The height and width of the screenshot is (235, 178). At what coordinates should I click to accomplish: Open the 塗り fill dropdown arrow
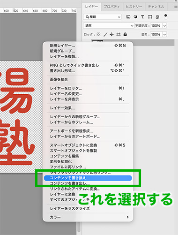pyautogui.click(x=164, y=34)
